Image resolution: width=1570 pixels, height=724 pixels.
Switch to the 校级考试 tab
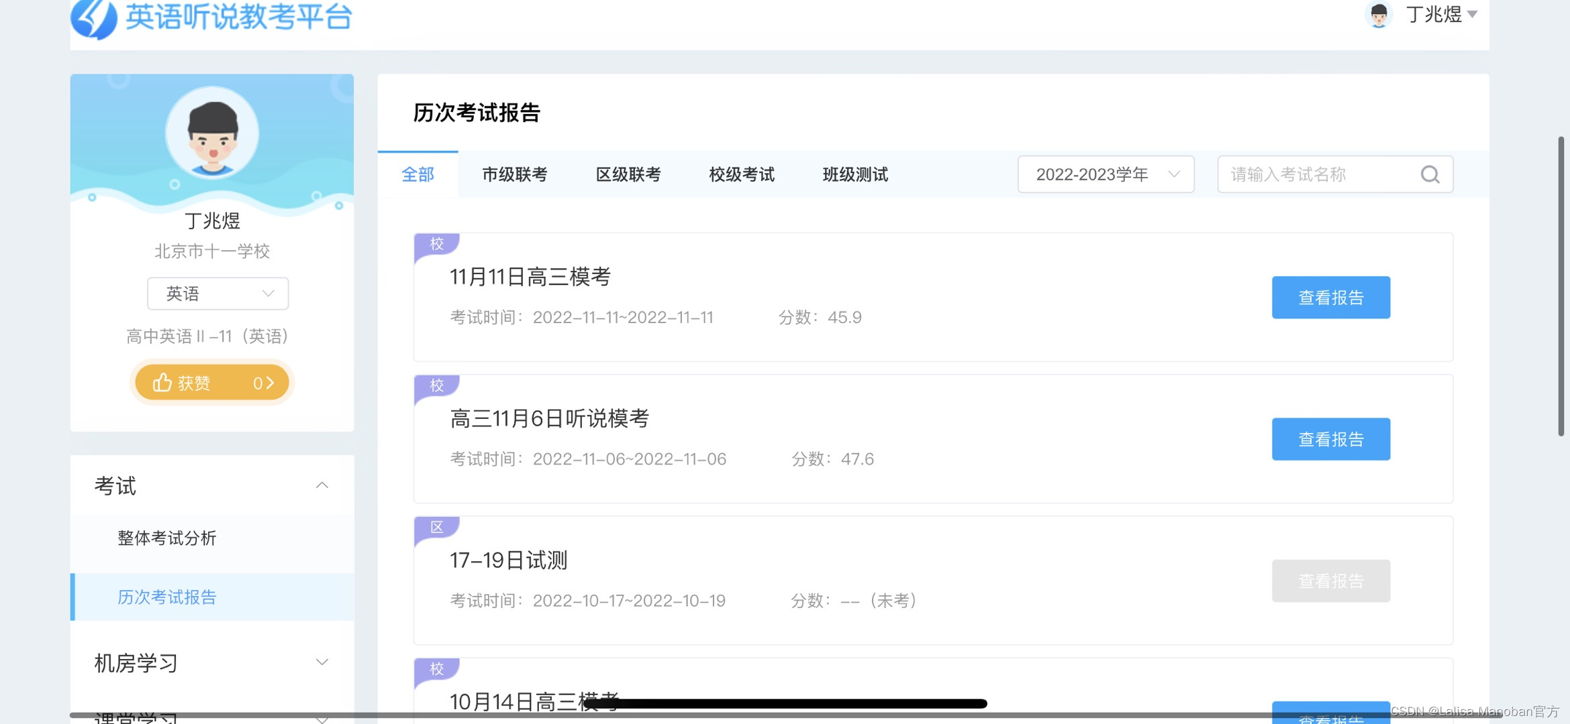pyautogui.click(x=742, y=175)
